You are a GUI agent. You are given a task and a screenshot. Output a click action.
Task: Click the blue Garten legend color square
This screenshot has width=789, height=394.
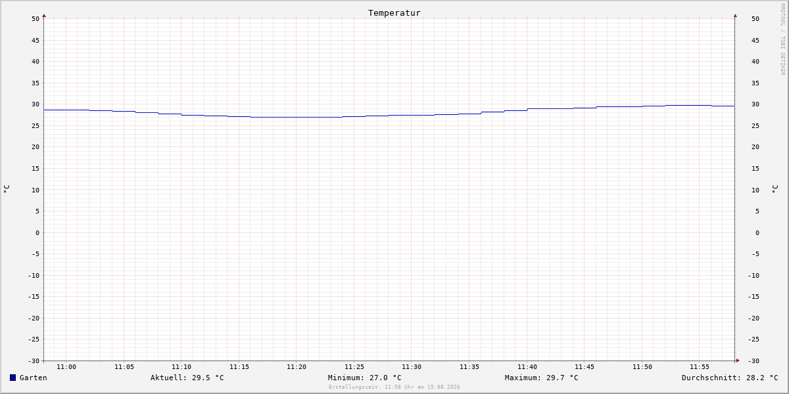pyautogui.click(x=12, y=378)
